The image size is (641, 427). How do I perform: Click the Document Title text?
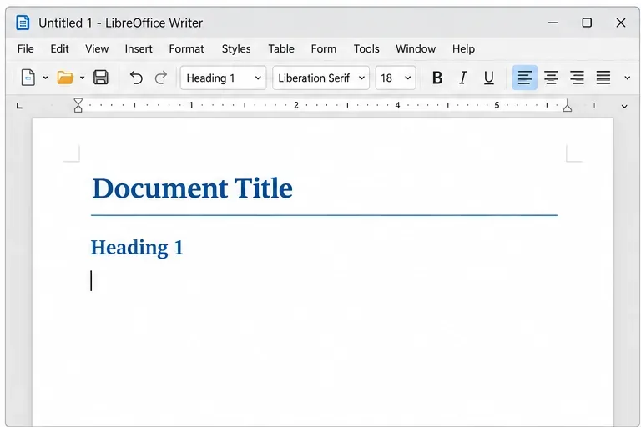192,188
